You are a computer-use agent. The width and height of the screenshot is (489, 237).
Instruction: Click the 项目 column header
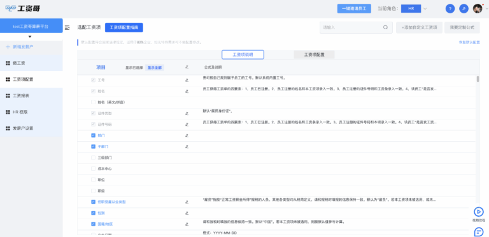point(101,67)
